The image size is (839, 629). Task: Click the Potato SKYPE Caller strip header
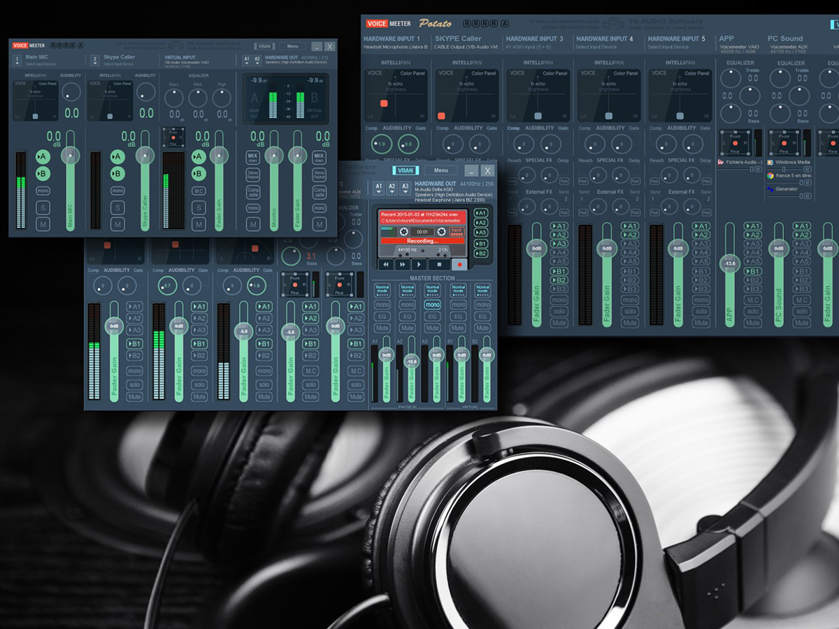[458, 38]
